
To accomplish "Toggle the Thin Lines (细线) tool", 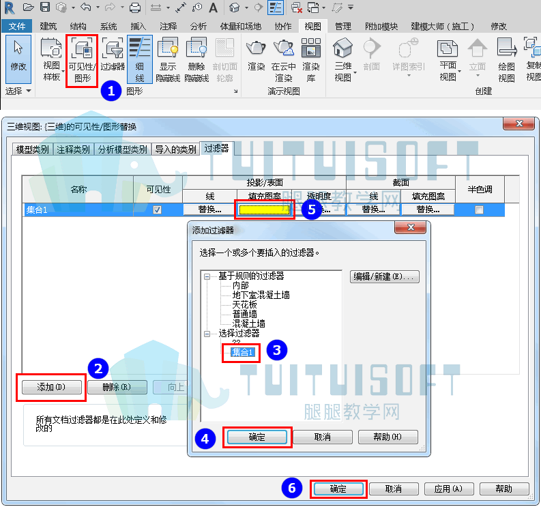I will click(140, 59).
